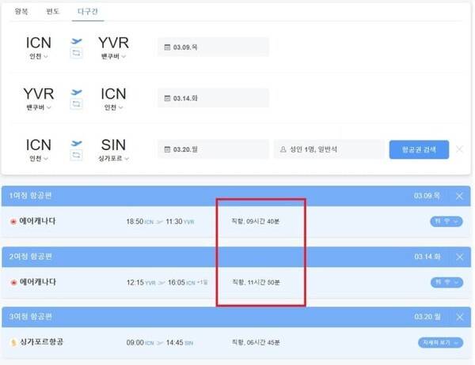This screenshot has height=365, width=475.
Task: Close the 2여정 항공편 result panel
Action: click(x=459, y=257)
